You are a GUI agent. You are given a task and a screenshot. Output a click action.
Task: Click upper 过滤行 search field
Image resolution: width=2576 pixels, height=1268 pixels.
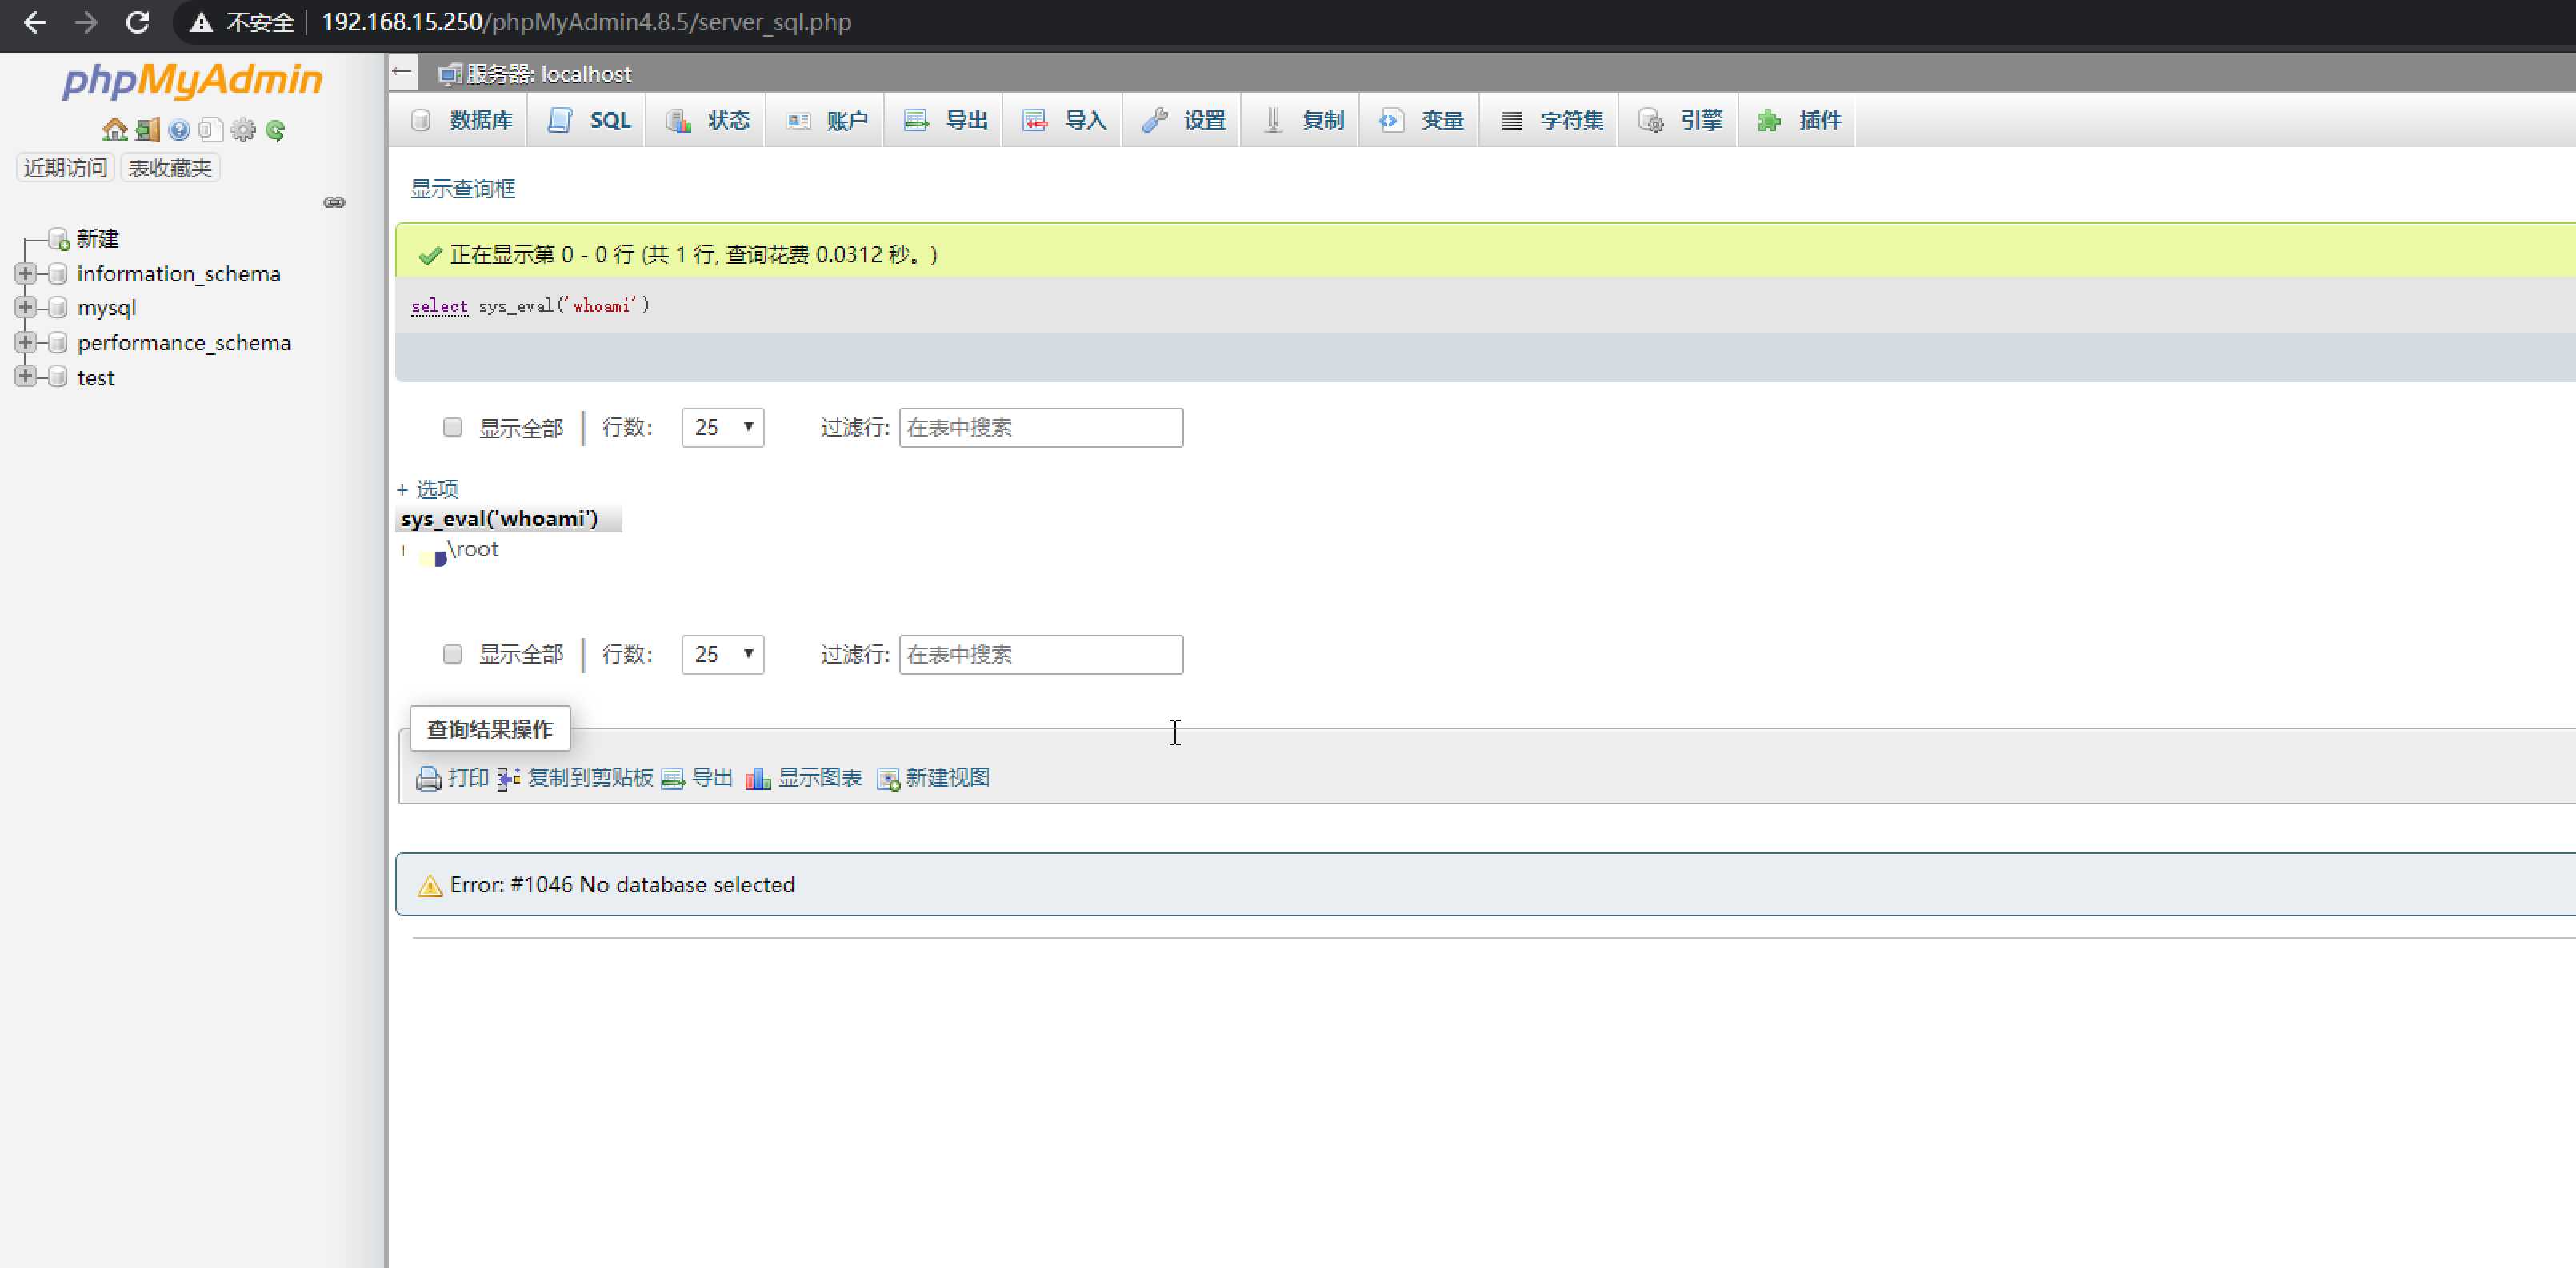coord(1041,428)
